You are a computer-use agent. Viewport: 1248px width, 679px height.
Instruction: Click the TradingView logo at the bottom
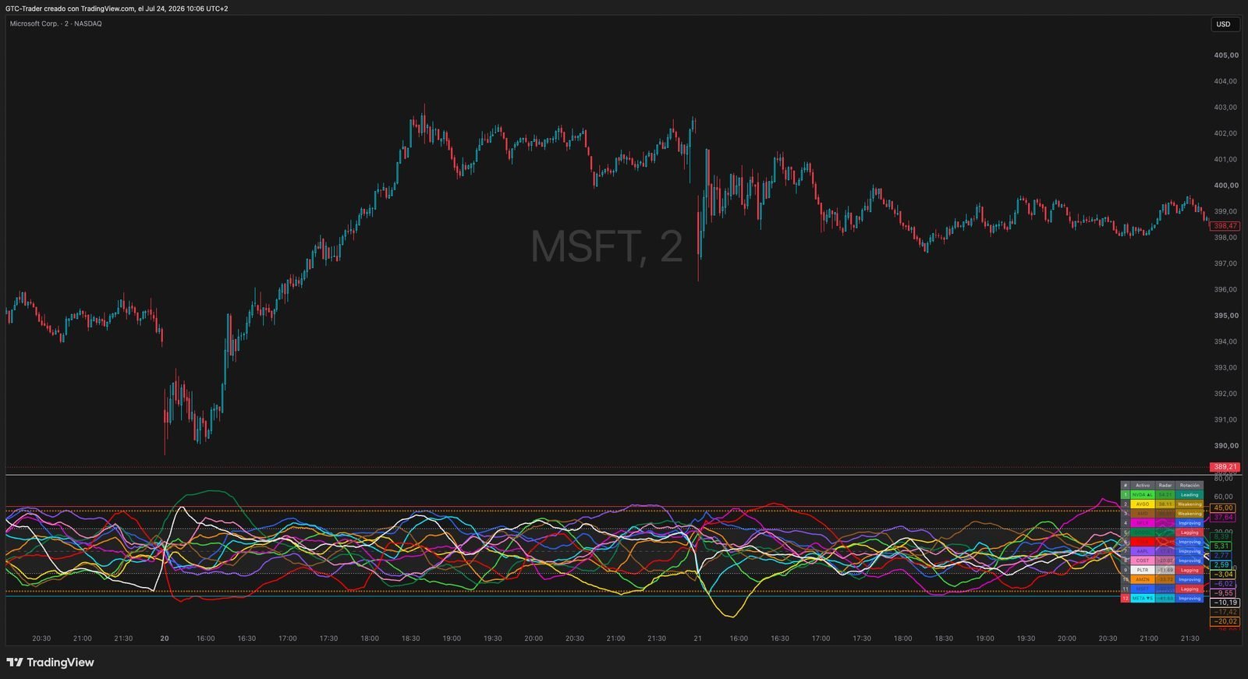point(50,663)
